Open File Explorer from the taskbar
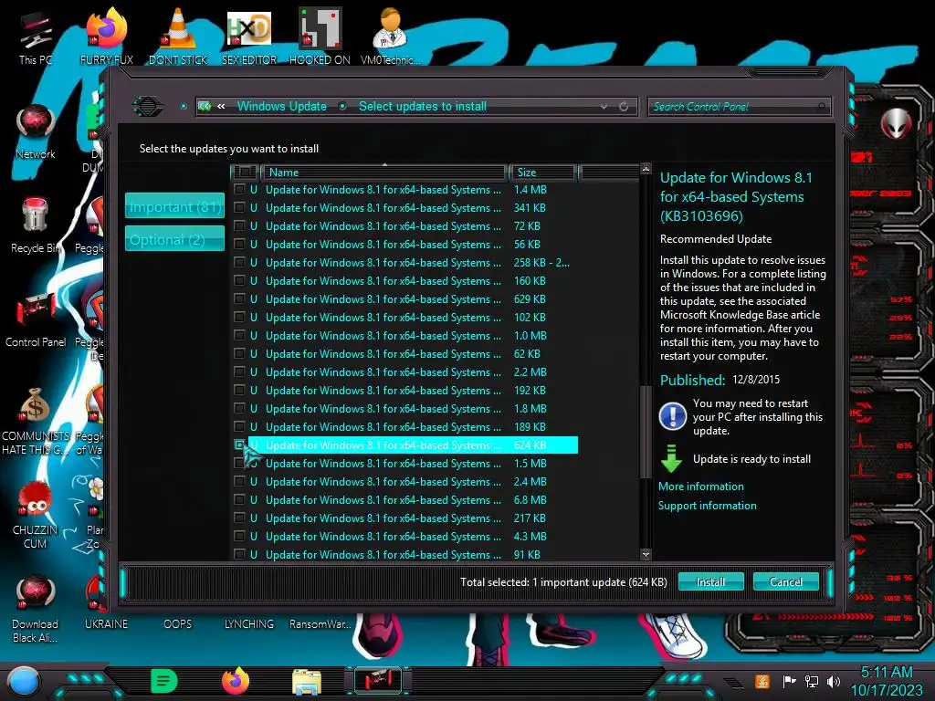 click(307, 681)
